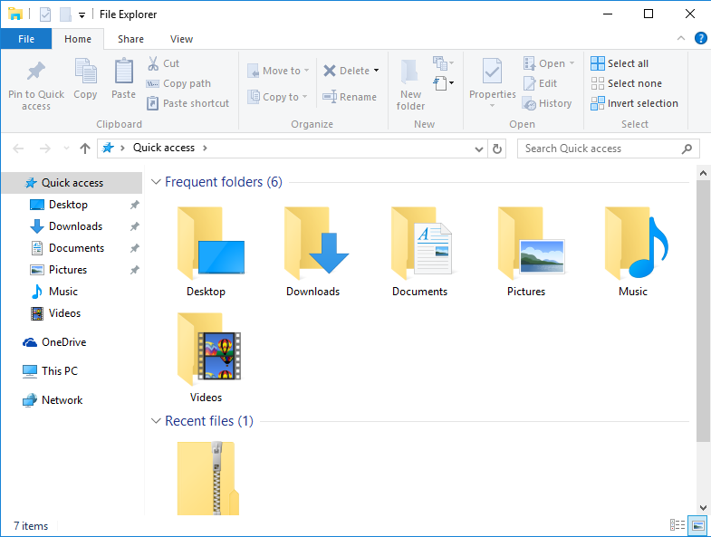Click the Rename ribbon command
Image resolution: width=711 pixels, height=537 pixels.
coord(350,97)
